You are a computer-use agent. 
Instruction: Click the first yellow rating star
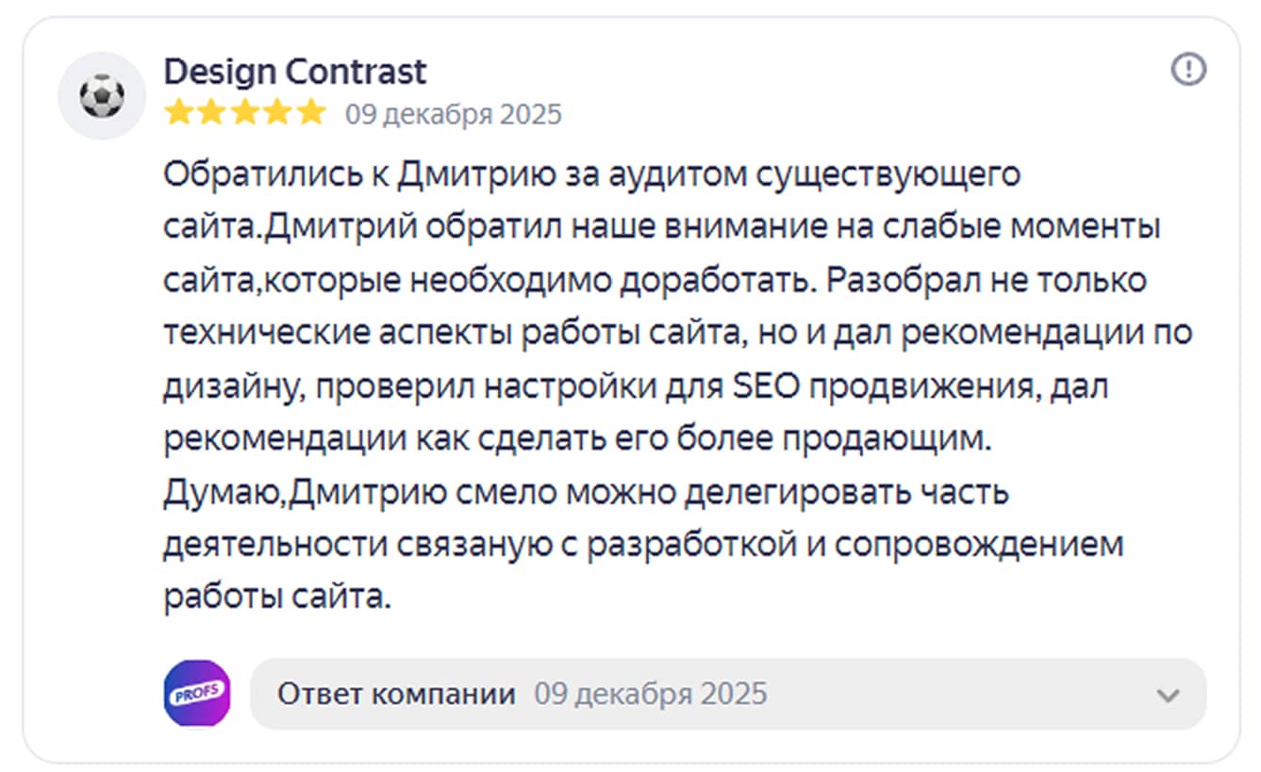[176, 114]
